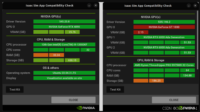The height and width of the screenshot is (112, 200).
Task: Click the CPU cores value 32
Action: point(88,50)
